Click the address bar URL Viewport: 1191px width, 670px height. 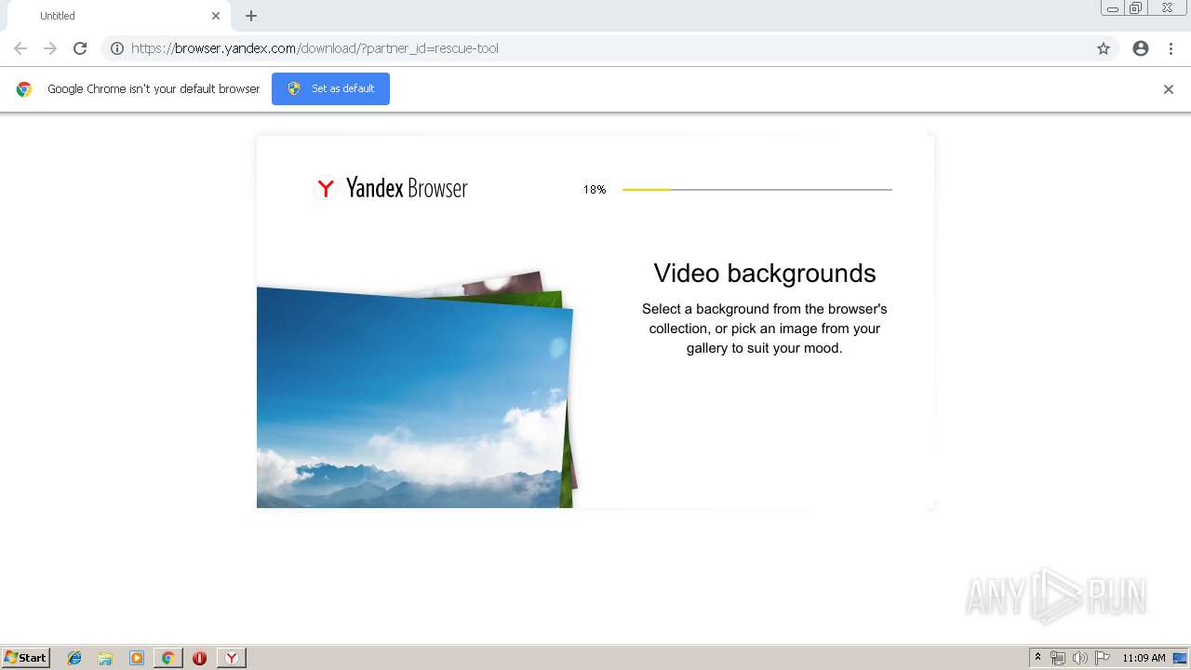click(314, 48)
